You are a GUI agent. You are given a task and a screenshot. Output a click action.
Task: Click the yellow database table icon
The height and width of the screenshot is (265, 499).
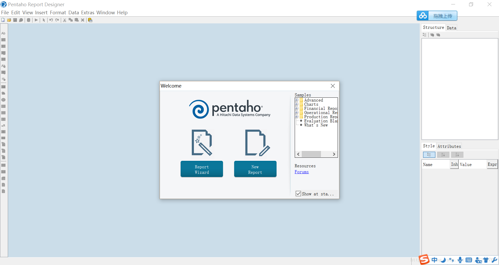pos(90,20)
